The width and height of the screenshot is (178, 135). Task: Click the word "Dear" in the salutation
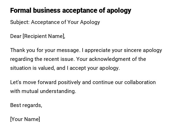coord(16,36)
